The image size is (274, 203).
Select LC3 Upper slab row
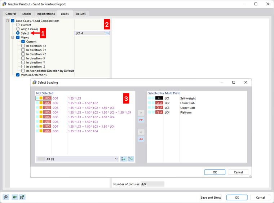pos(197,107)
